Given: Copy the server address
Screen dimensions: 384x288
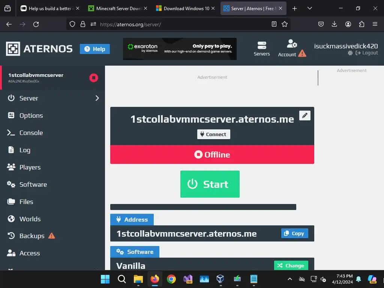Looking at the screenshot, I should pyautogui.click(x=295, y=233).
